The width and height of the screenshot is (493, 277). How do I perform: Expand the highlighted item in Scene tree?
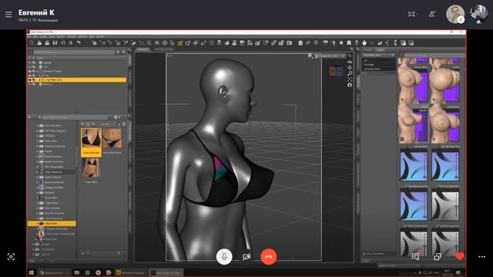pos(39,80)
